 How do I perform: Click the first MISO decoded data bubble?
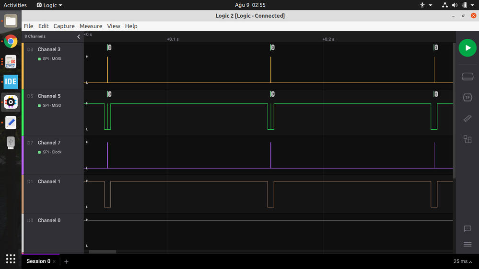coord(109,94)
